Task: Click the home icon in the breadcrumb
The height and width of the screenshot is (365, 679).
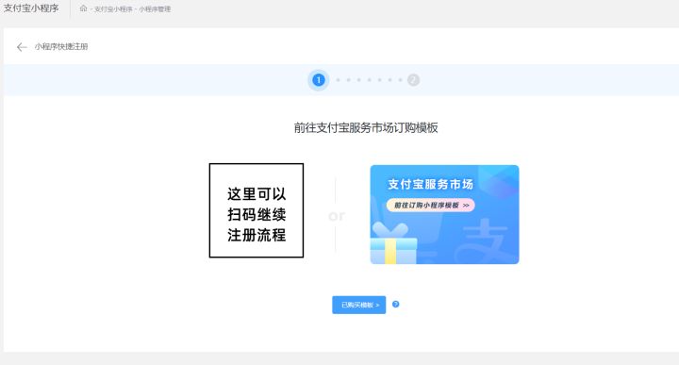Action: click(x=83, y=8)
